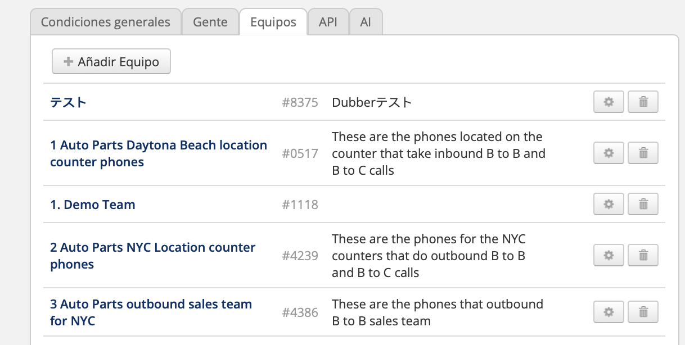The image size is (685, 345).
Task: Click the Añadir Equipo button
Action: [111, 62]
